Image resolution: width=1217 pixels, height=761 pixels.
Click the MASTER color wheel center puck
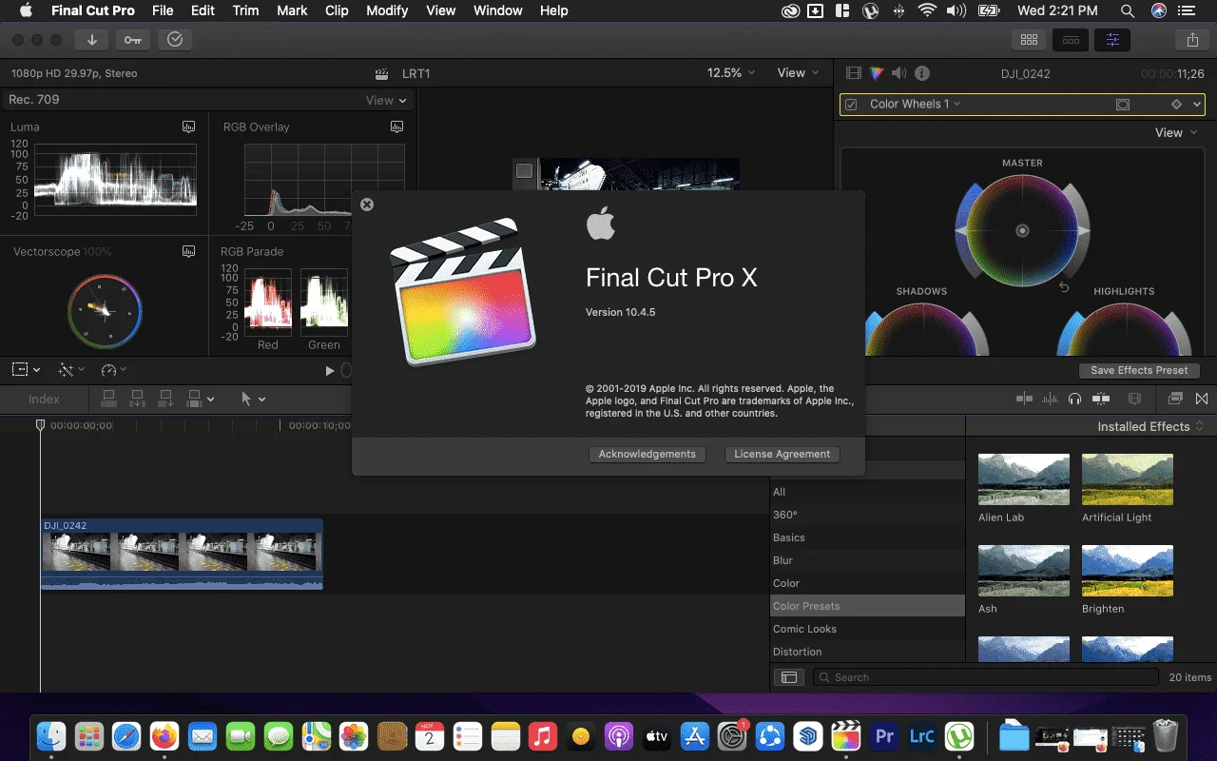pyautogui.click(x=1022, y=230)
